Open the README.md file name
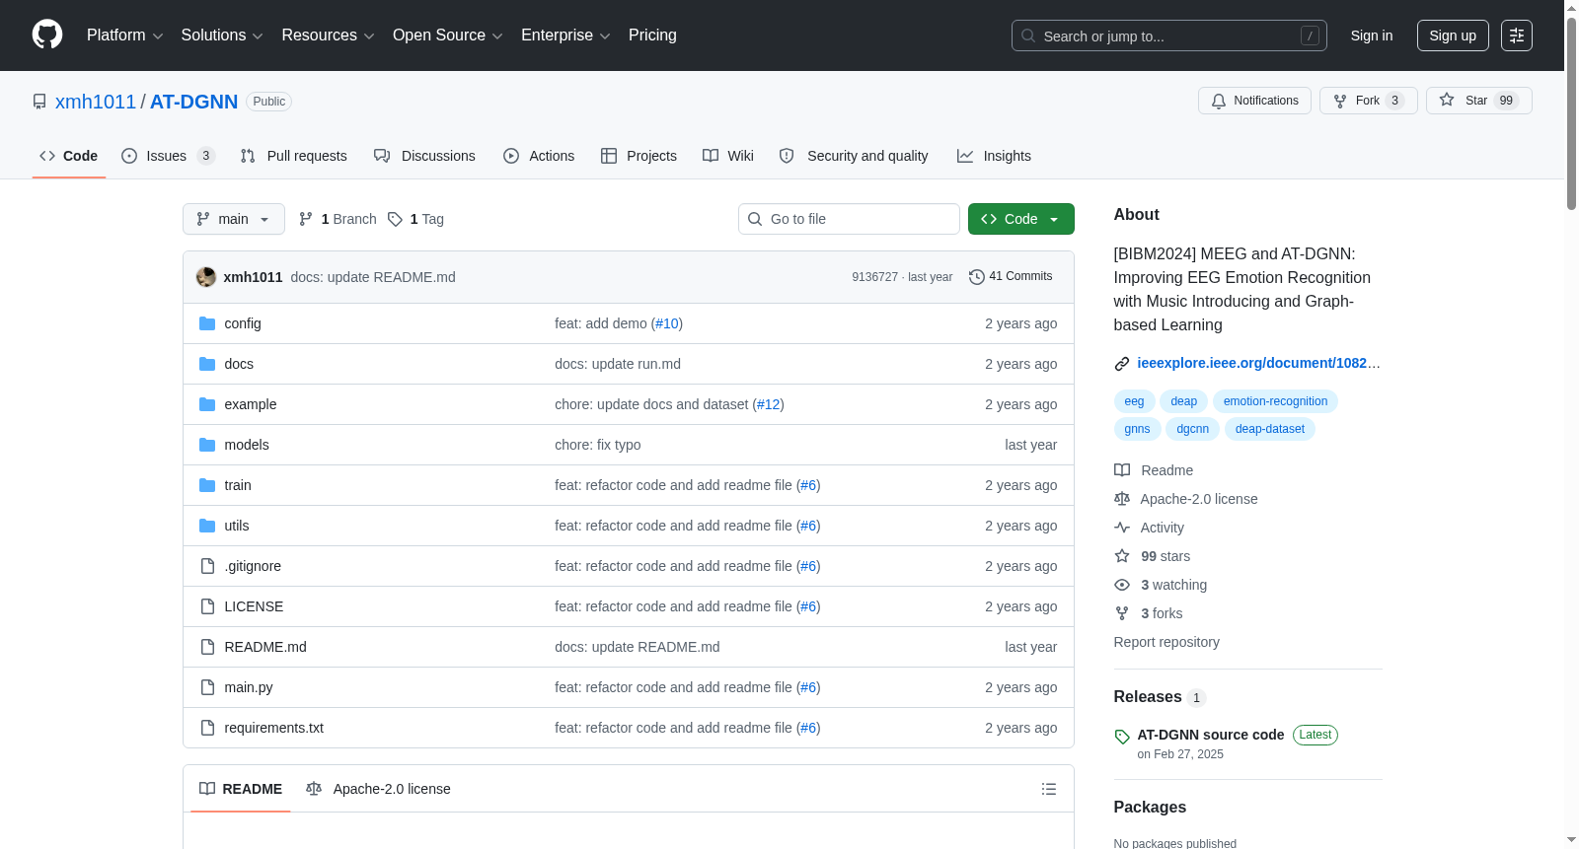 click(265, 647)
